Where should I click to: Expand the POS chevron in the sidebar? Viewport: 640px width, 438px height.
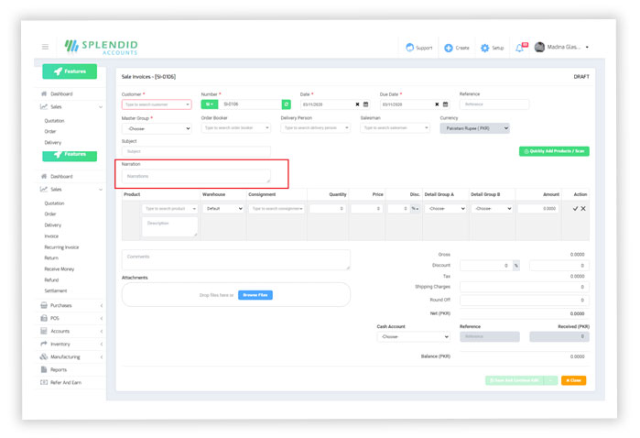click(x=102, y=318)
